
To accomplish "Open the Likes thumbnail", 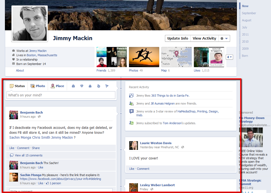I will [209, 57].
